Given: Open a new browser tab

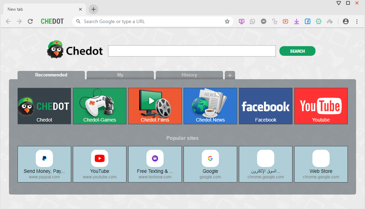Looking at the screenshot, I should (x=93, y=9).
